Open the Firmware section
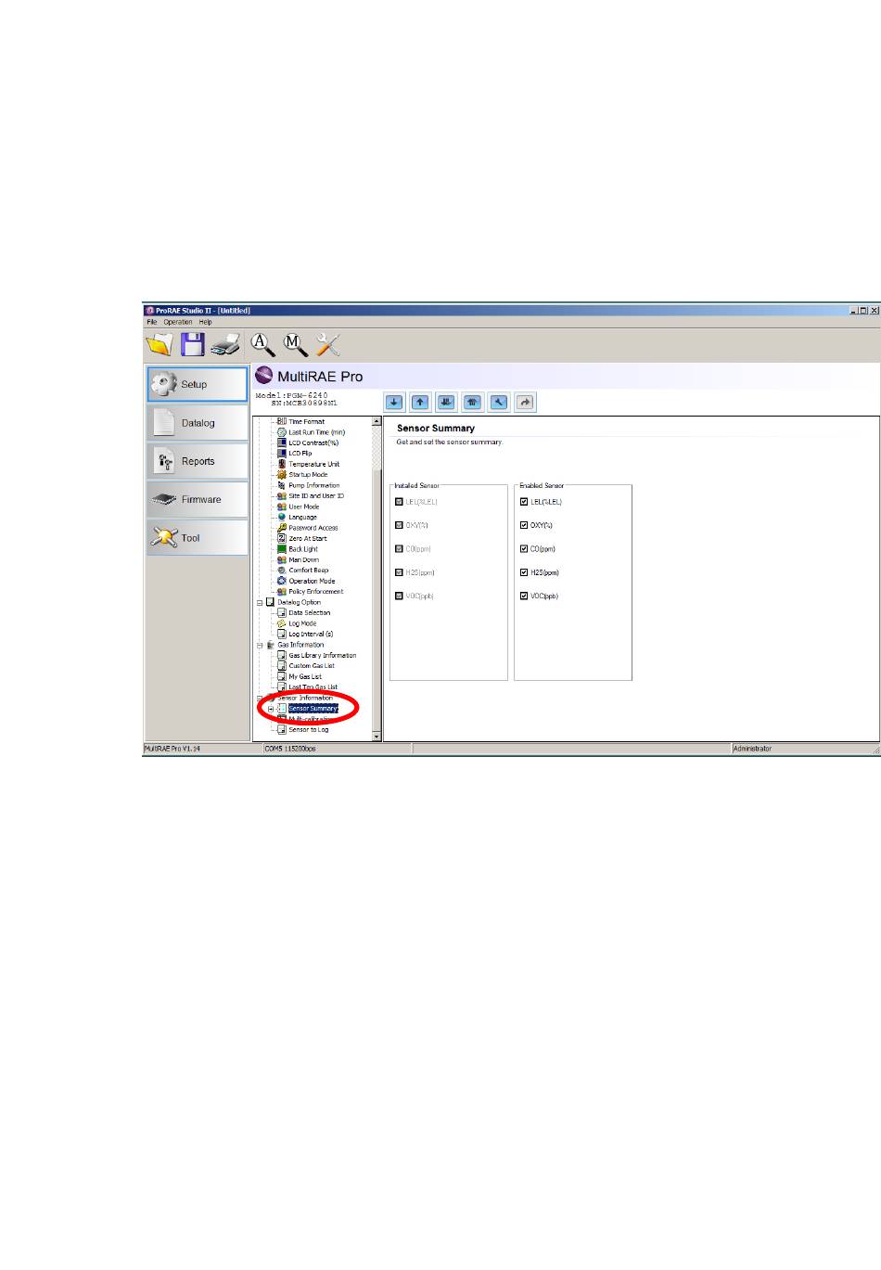 198,499
